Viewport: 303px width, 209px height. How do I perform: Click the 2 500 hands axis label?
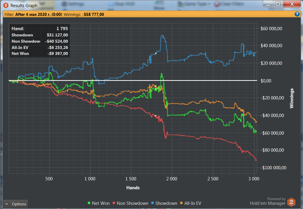coord(213,179)
